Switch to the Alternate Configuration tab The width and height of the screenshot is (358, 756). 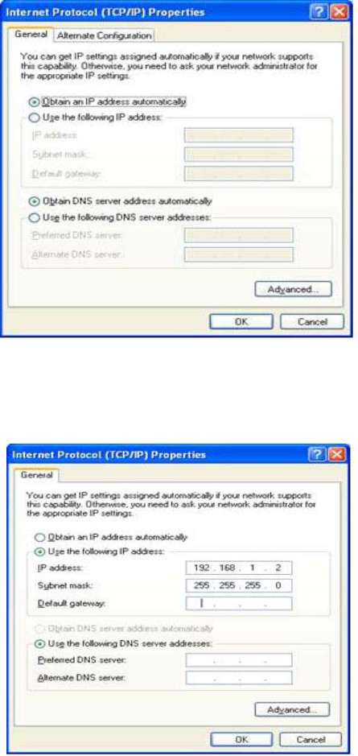pos(104,35)
